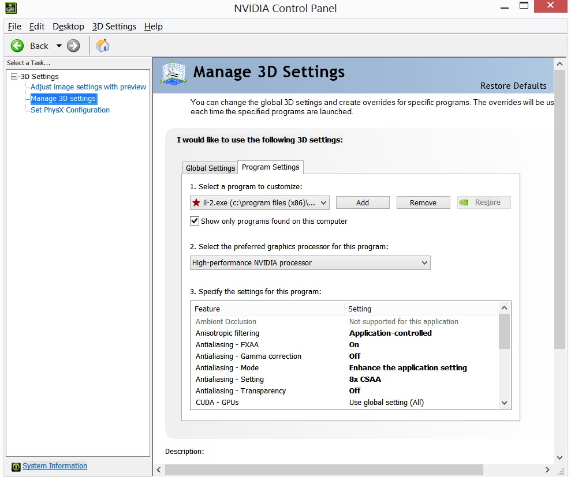The image size is (571, 477).
Task: Click the red star icon beside il-2.exe
Action: point(196,202)
